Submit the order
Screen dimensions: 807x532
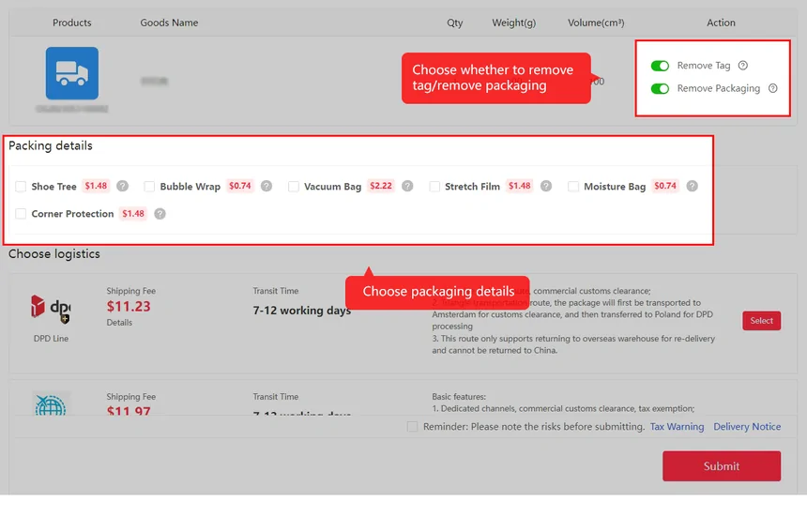point(722,466)
